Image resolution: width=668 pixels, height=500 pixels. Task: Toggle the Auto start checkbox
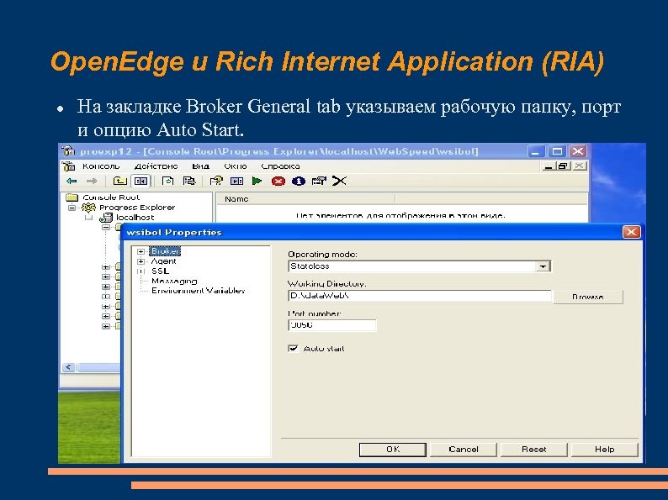[293, 349]
